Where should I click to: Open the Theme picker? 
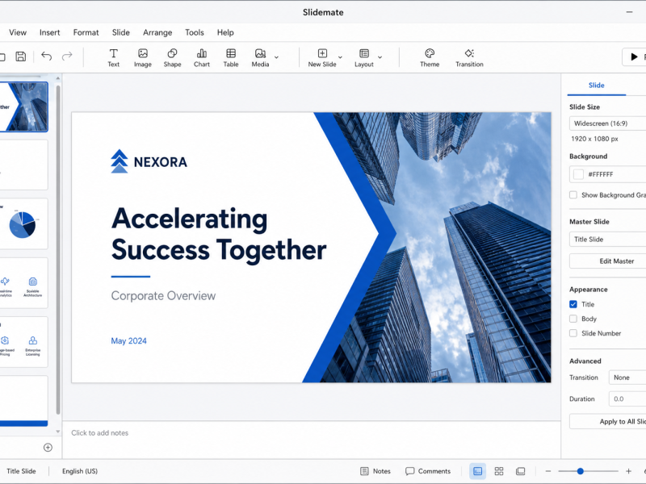coord(430,57)
